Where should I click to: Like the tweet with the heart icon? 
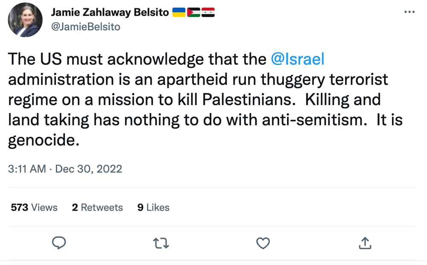(263, 242)
